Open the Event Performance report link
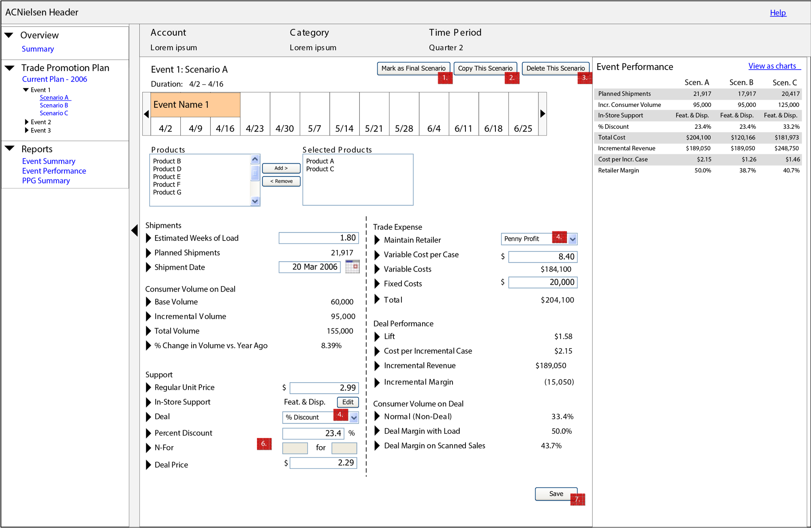Viewport: 811px width, 528px height. click(54, 170)
